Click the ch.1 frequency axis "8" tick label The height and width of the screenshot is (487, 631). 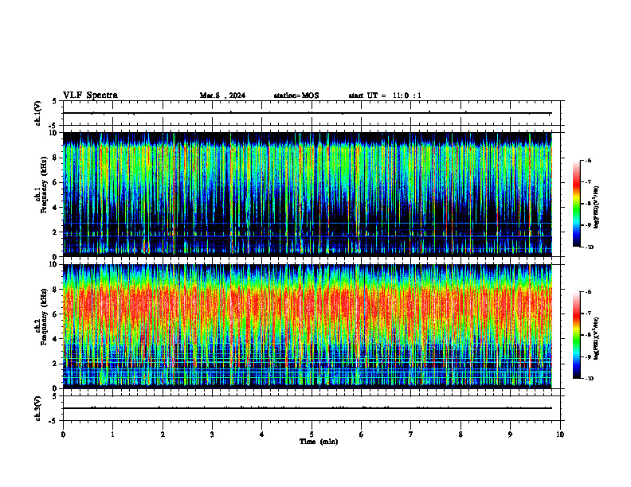[56, 158]
